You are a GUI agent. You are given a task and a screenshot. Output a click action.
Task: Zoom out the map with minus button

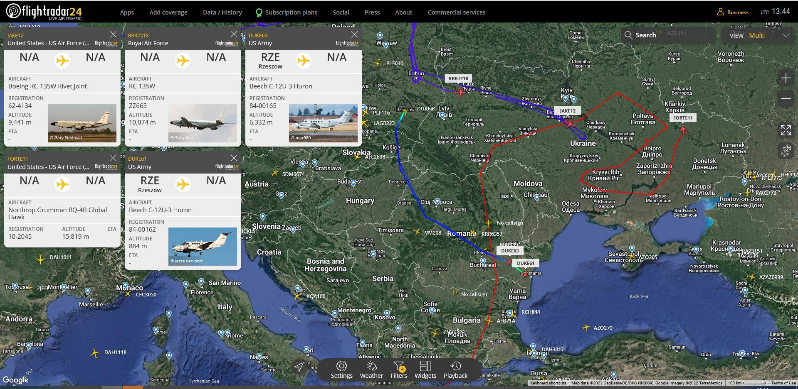click(786, 98)
